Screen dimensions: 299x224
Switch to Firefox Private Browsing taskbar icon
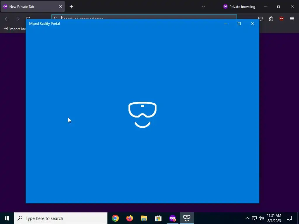(x=172, y=218)
